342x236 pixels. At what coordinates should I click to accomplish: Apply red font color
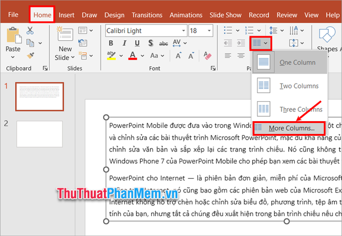pos(132,56)
